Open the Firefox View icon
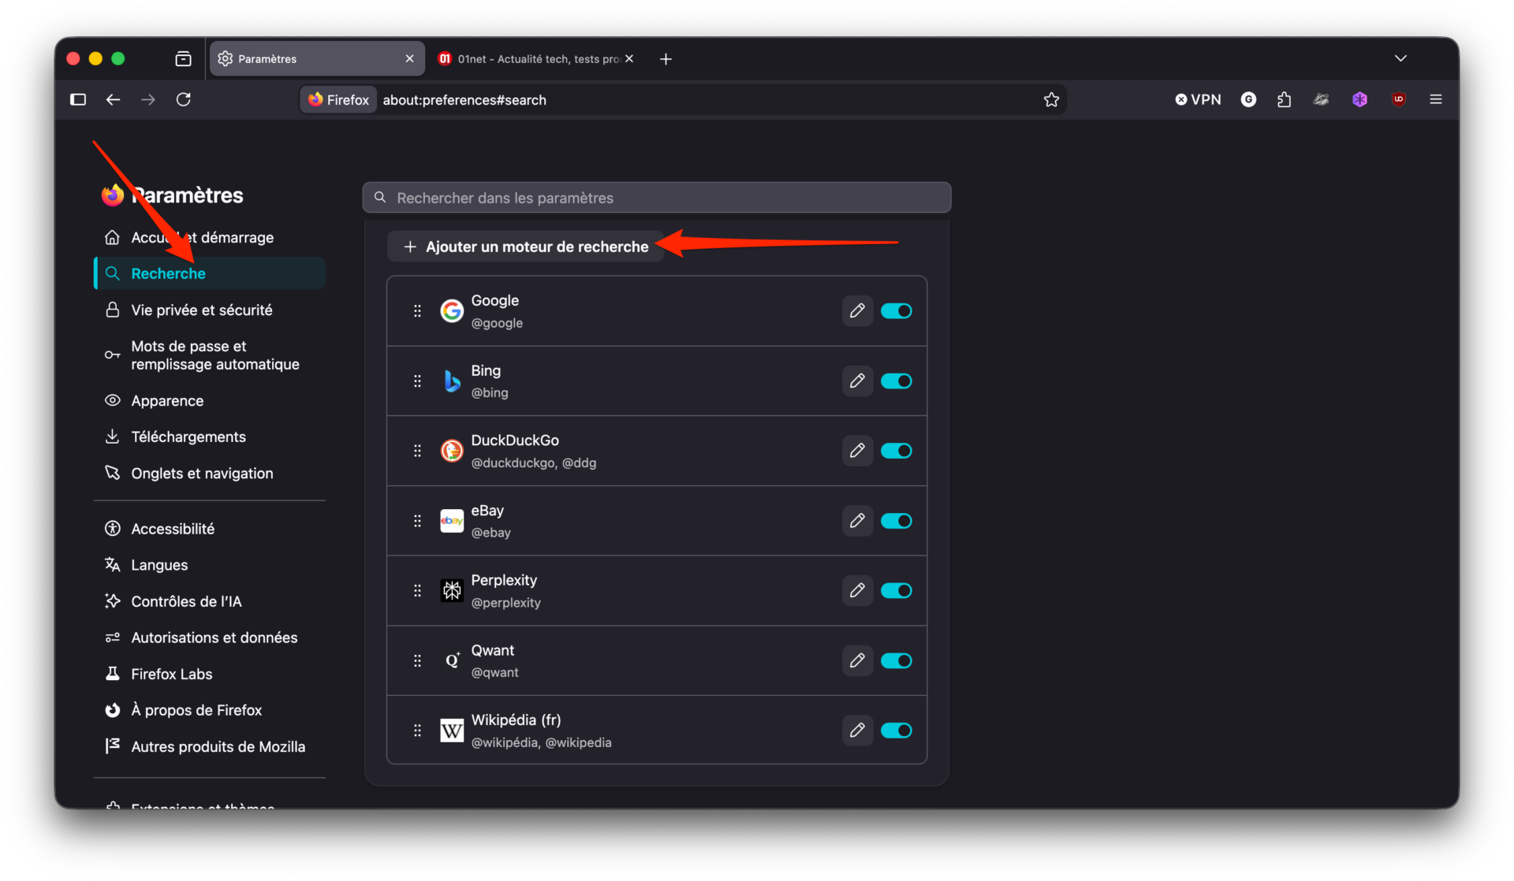 pos(184,59)
